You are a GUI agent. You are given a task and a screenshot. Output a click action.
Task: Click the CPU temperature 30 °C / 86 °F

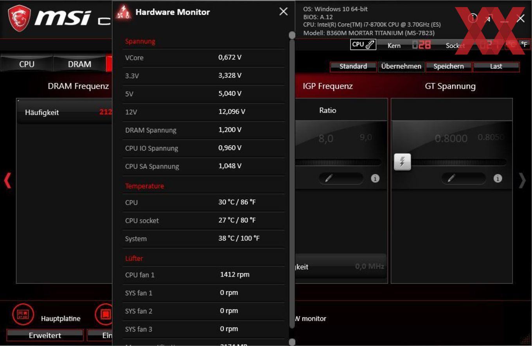click(237, 202)
